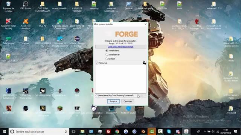Open the Safe Money desktop icon
Viewport: 241px width, 135px height.
(x=8, y=40)
